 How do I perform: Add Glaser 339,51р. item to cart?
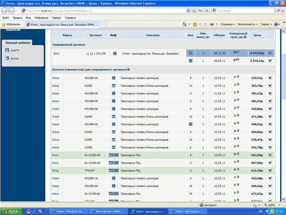270,78
